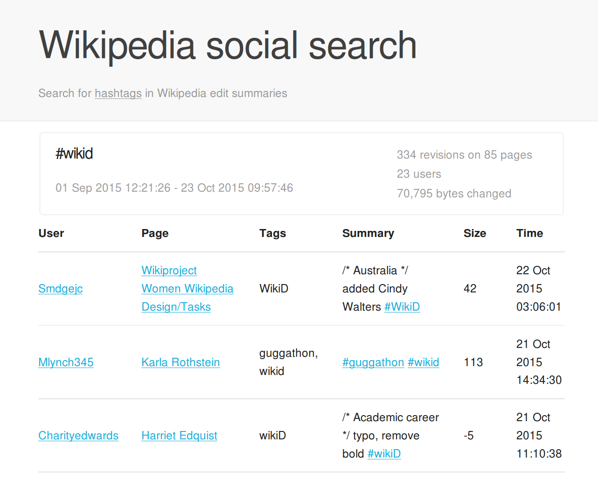Select the User column header
The height and width of the screenshot is (479, 598).
pyautogui.click(x=51, y=233)
